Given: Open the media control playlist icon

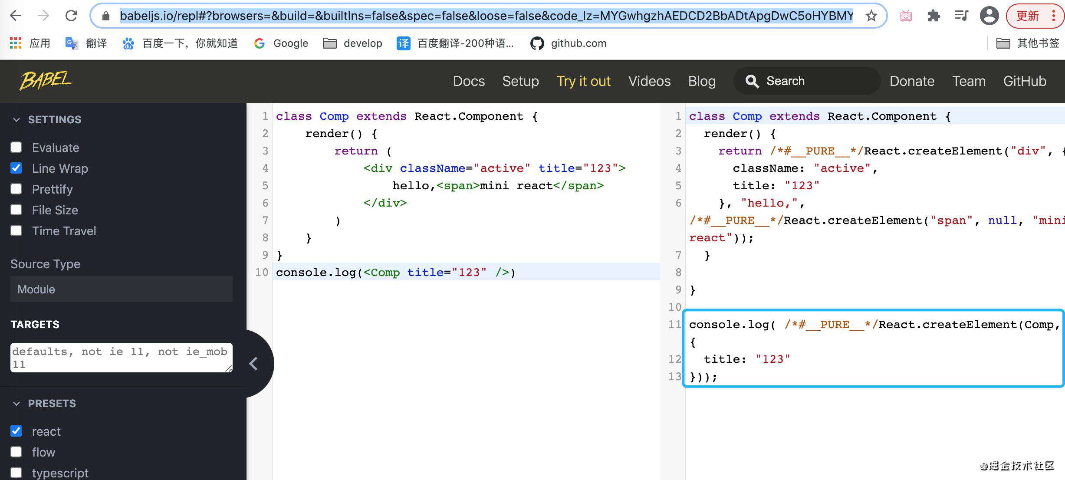Looking at the screenshot, I should click(x=961, y=16).
